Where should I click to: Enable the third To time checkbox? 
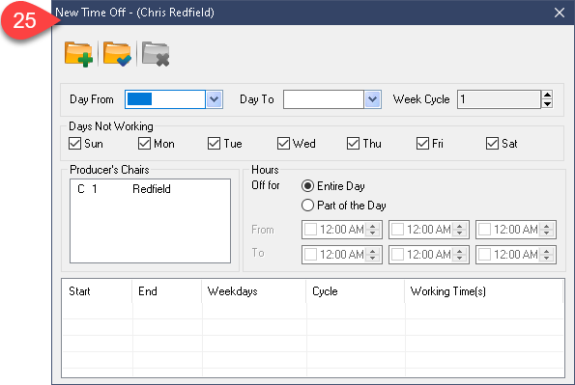pos(484,254)
